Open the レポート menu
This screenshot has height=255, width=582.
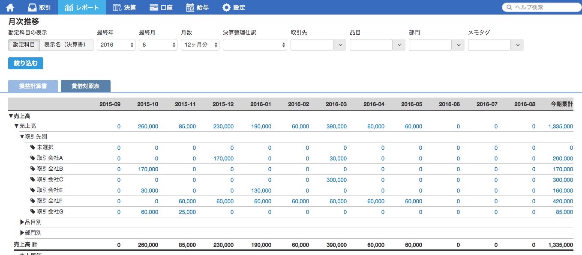(82, 7)
